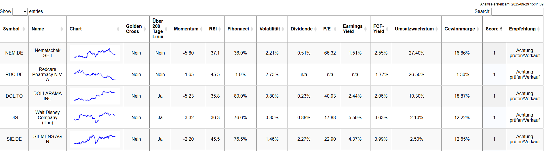Image resolution: width=544 pixels, height=151 pixels.
Task: Sort by Empfehlung column header
Action: pos(522,29)
